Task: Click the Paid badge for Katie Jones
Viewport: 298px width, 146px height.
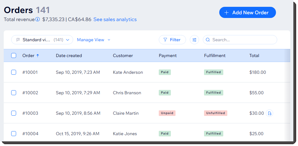Action: pyautogui.click(x=165, y=134)
